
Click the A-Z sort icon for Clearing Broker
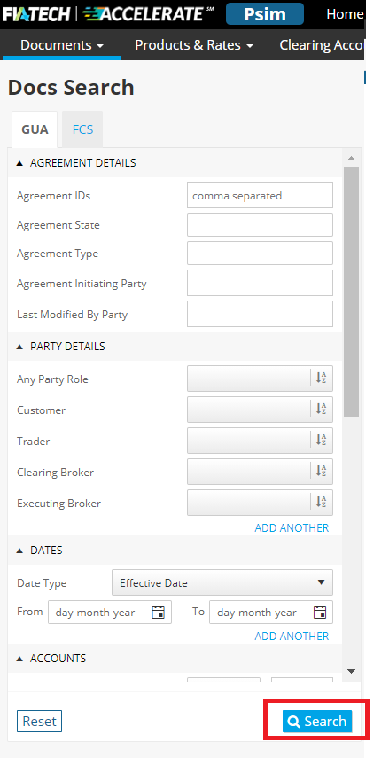322,472
